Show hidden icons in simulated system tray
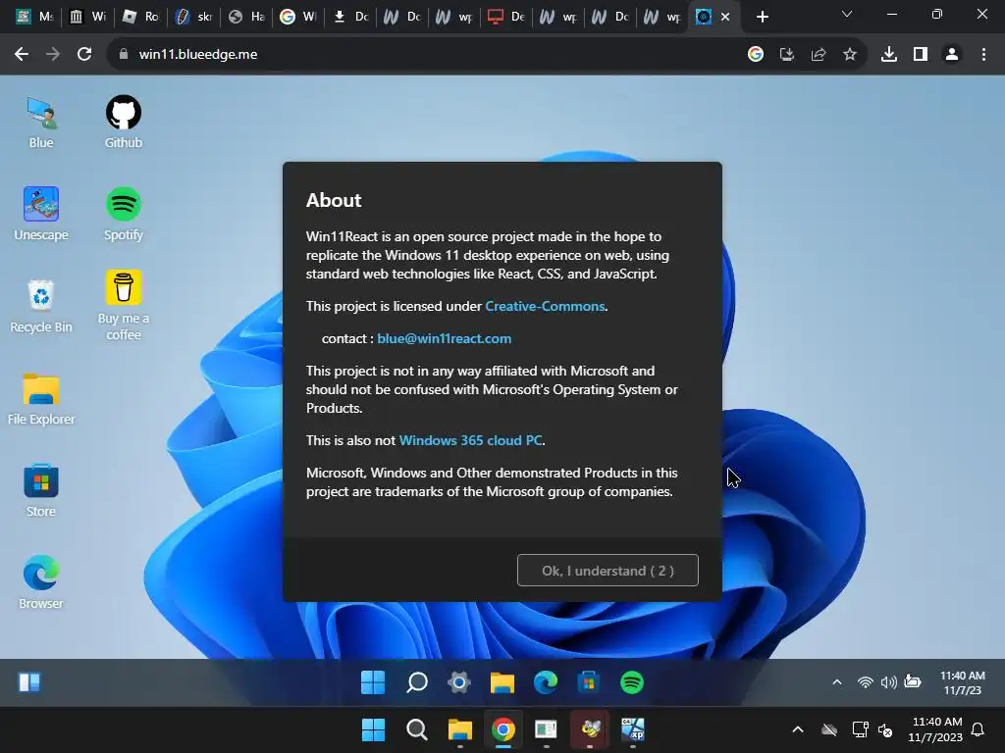 [837, 682]
